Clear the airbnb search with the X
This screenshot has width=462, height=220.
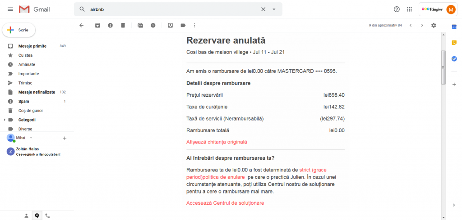click(x=263, y=9)
